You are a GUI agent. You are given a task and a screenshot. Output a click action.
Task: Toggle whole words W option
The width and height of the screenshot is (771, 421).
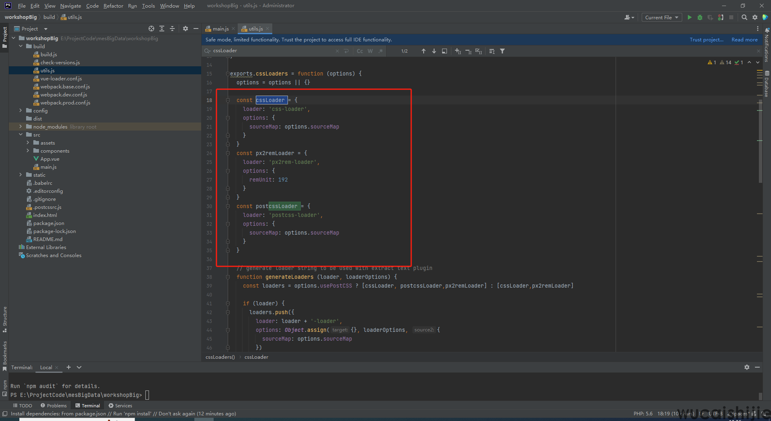pos(370,51)
